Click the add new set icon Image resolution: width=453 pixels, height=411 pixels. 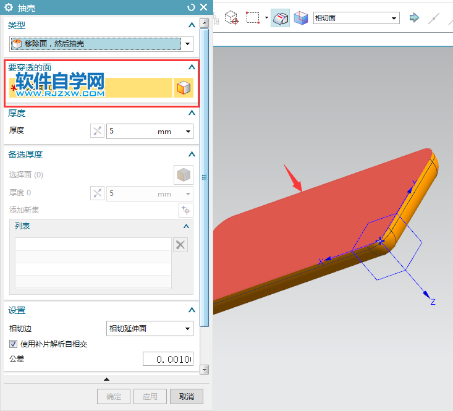[186, 210]
